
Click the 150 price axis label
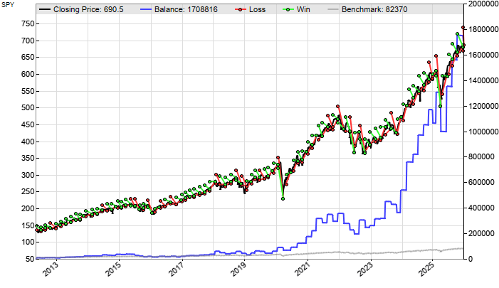coord(28,225)
